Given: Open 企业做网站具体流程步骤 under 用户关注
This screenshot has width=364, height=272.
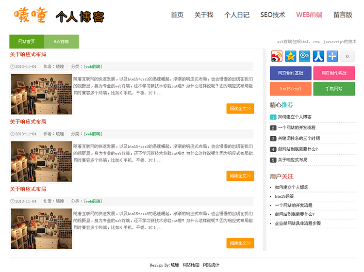Looking at the screenshot, I should pyautogui.click(x=298, y=224).
